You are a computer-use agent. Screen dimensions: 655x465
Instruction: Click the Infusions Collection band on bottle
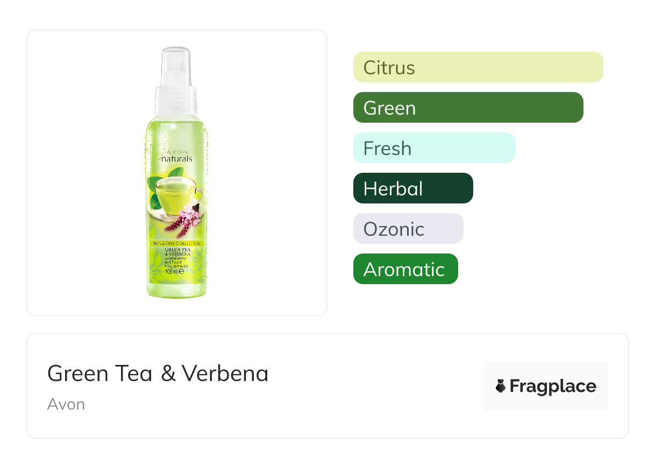176,243
